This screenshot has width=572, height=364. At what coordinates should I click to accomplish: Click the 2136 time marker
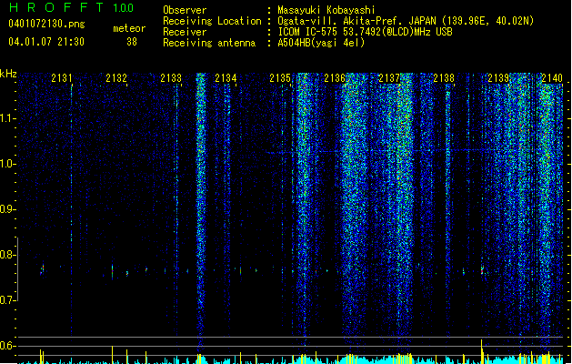click(335, 78)
